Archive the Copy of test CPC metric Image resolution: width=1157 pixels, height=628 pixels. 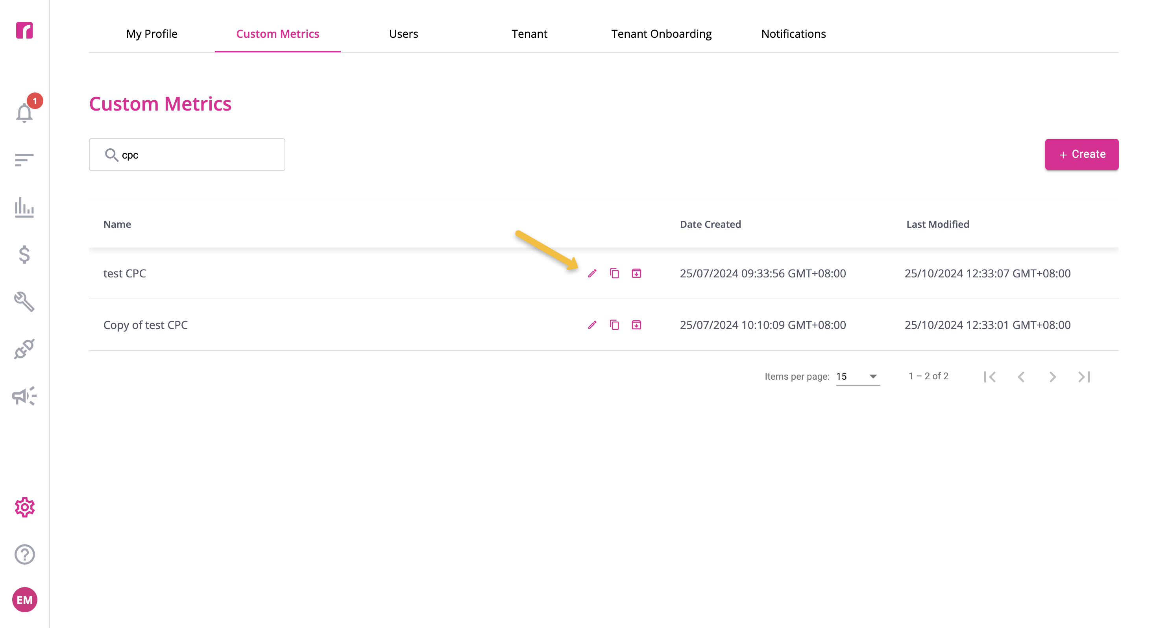pos(636,325)
